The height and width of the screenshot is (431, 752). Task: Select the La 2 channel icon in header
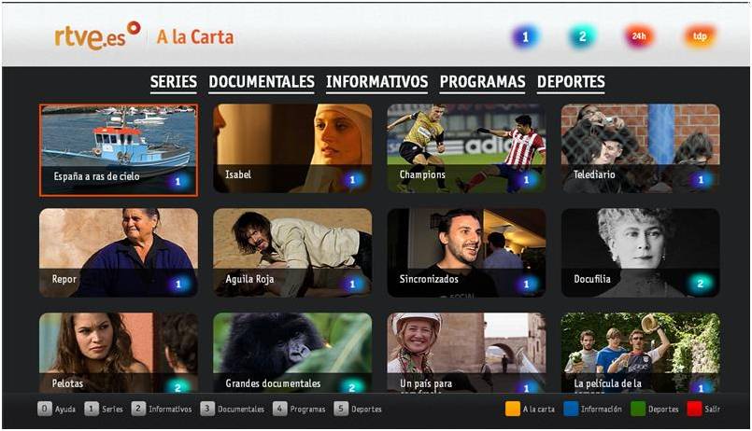583,37
